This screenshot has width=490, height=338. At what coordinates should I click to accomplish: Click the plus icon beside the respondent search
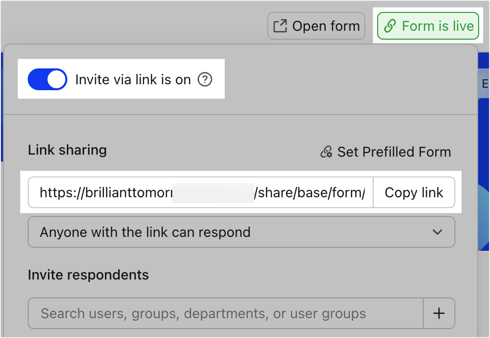click(x=440, y=313)
